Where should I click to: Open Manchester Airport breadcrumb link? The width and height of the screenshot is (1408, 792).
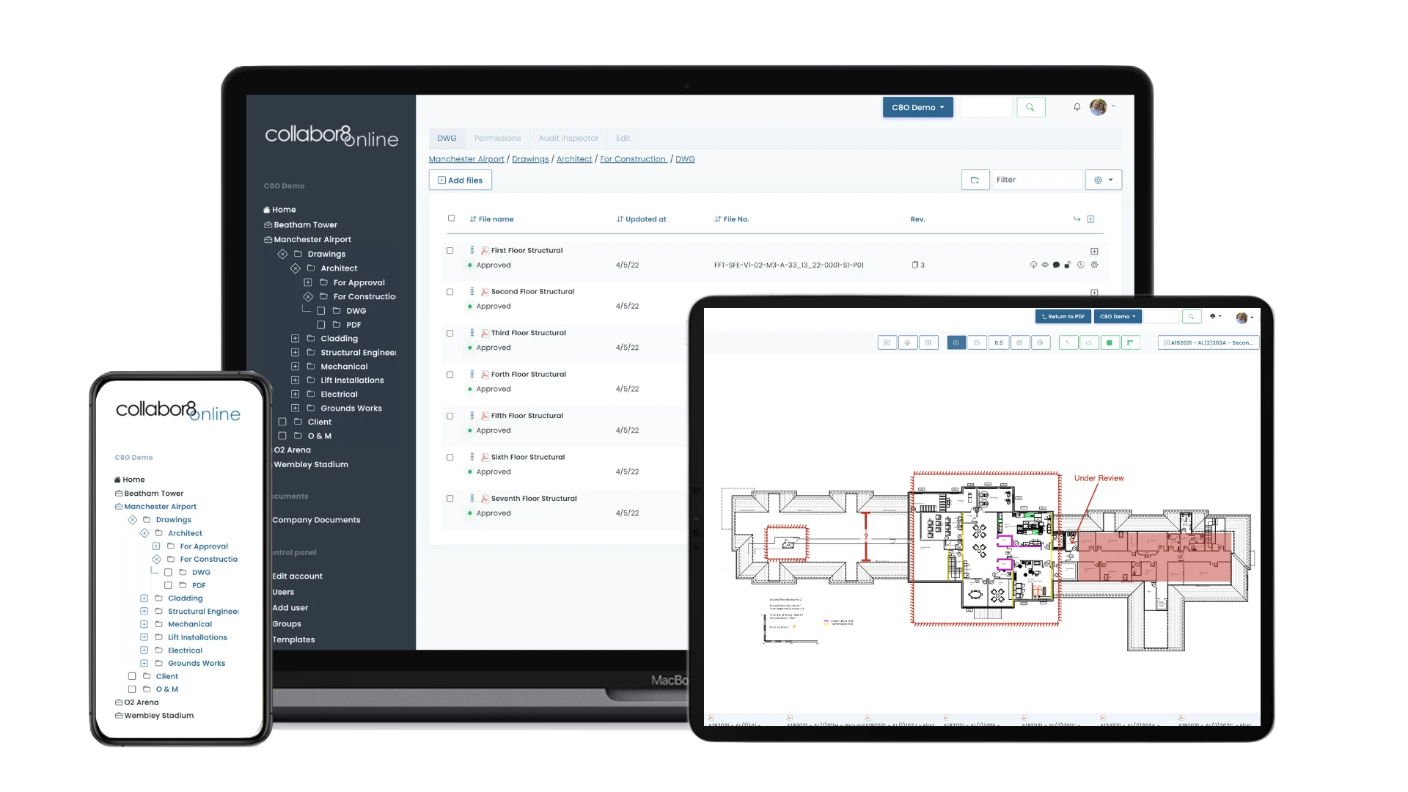tap(466, 158)
